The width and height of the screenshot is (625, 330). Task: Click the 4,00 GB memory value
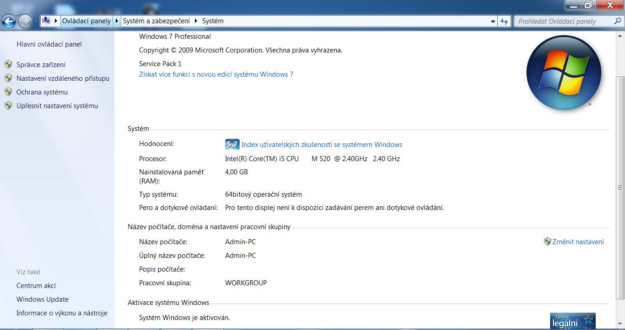(x=237, y=172)
